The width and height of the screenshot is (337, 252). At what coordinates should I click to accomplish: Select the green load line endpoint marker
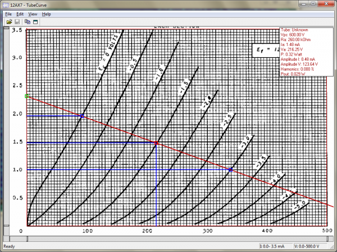tap(27, 96)
